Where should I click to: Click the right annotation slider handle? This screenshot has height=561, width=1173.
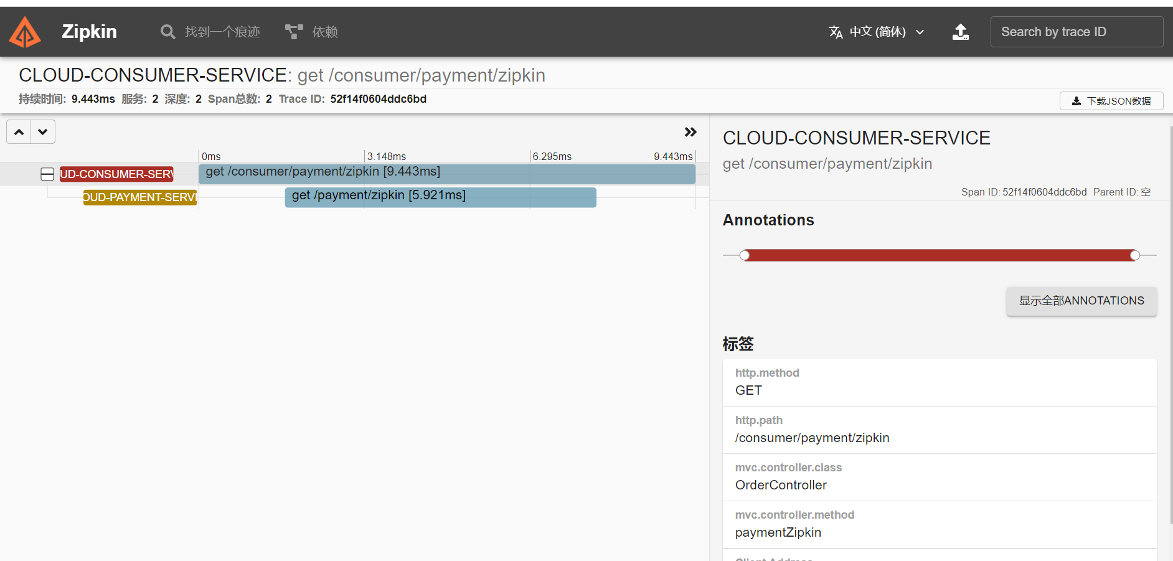[1135, 255]
